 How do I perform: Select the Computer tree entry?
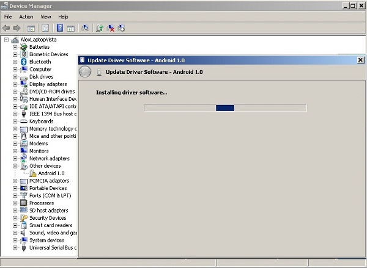click(40, 70)
